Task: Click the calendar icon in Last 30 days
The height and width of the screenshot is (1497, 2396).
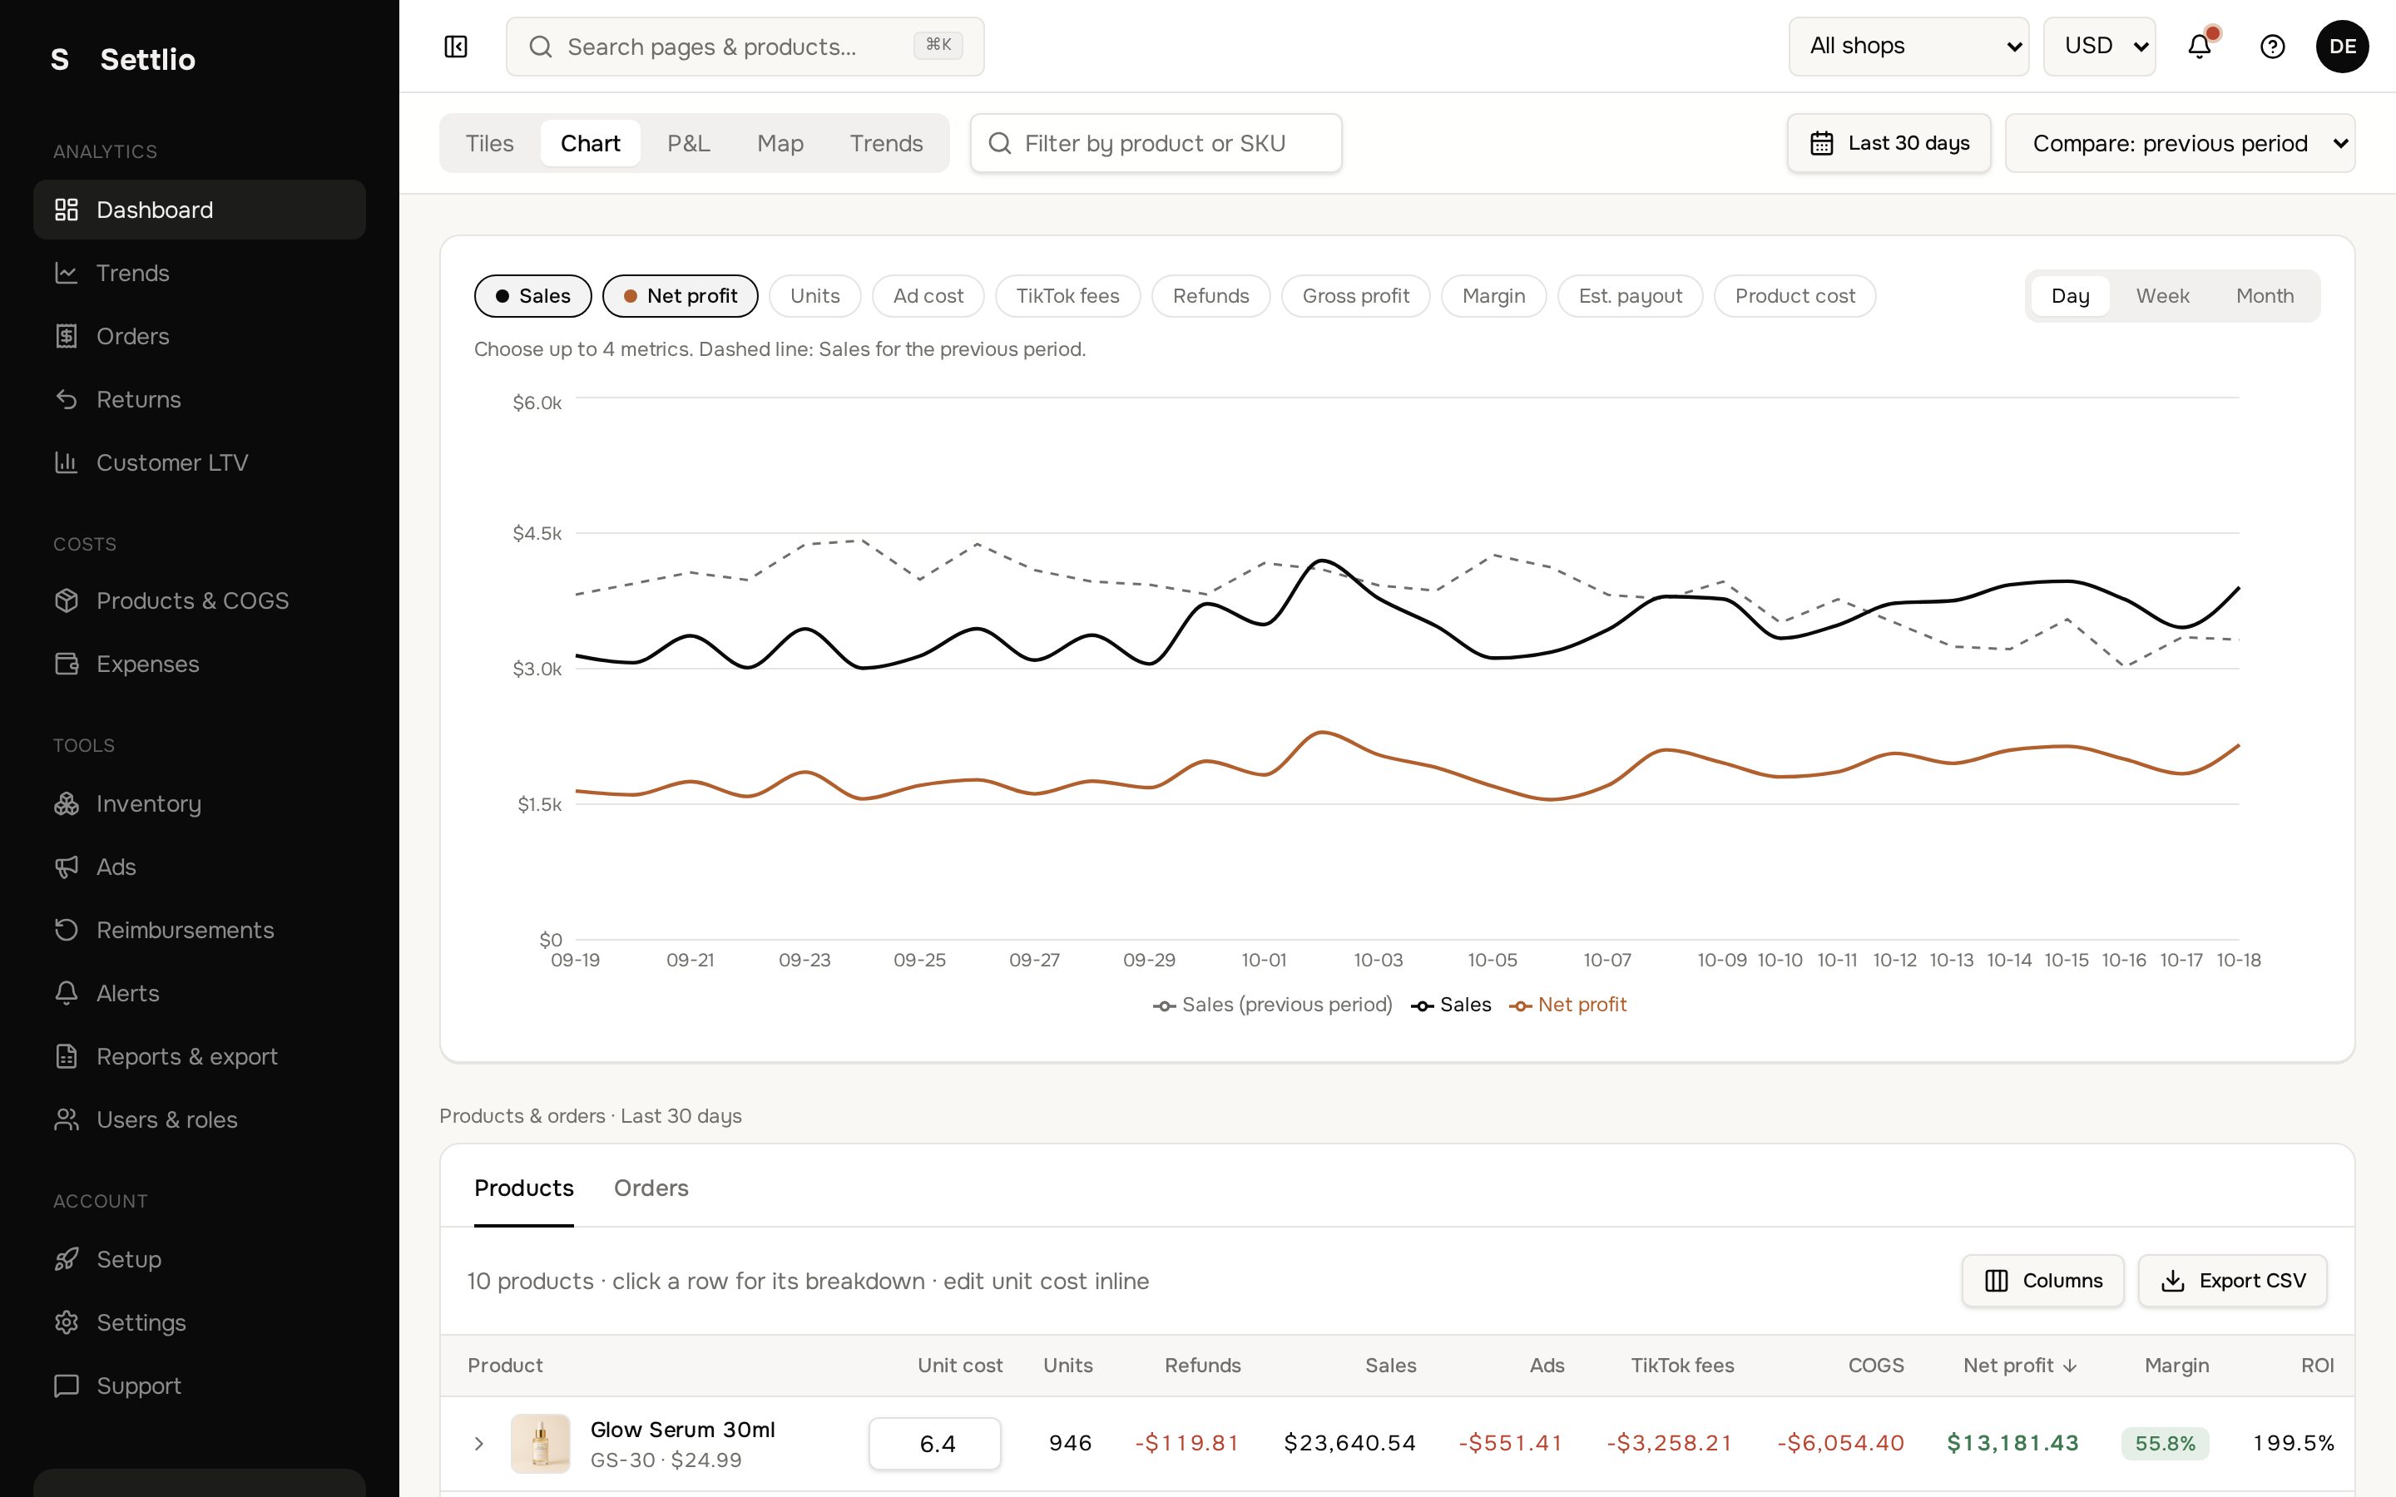Action: click(1822, 144)
